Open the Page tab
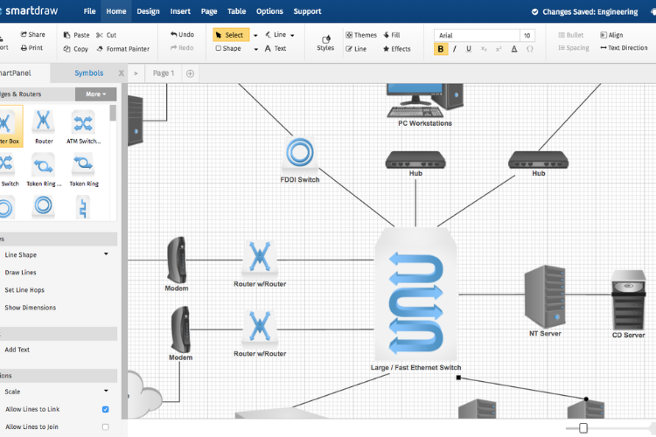 pyautogui.click(x=209, y=11)
